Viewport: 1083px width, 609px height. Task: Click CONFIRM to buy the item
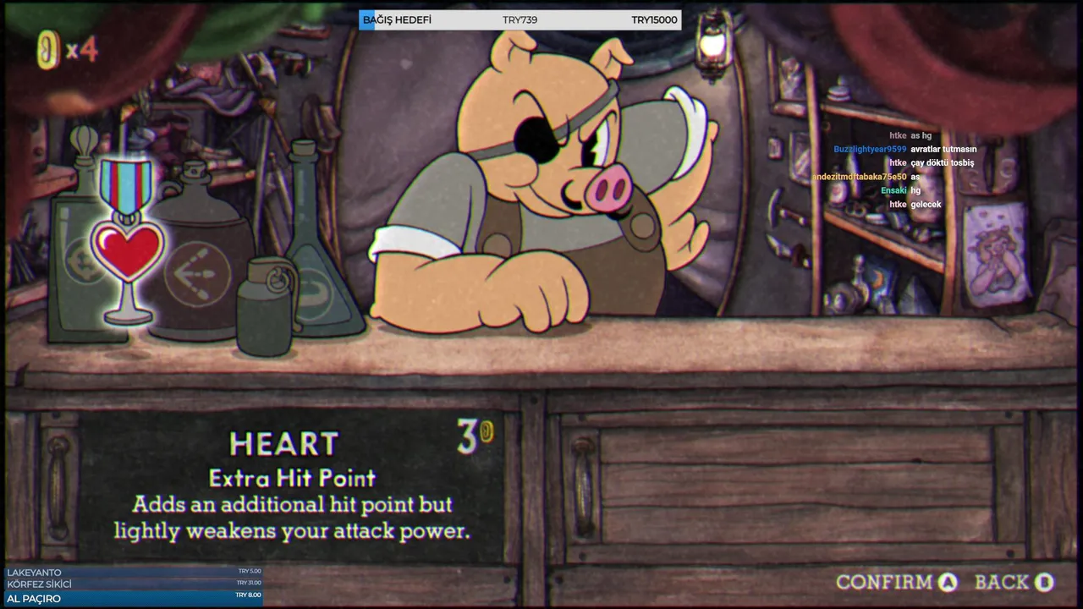[x=884, y=582]
